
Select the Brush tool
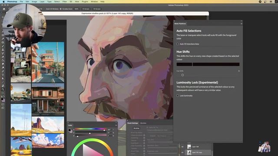(x=3, y=46)
